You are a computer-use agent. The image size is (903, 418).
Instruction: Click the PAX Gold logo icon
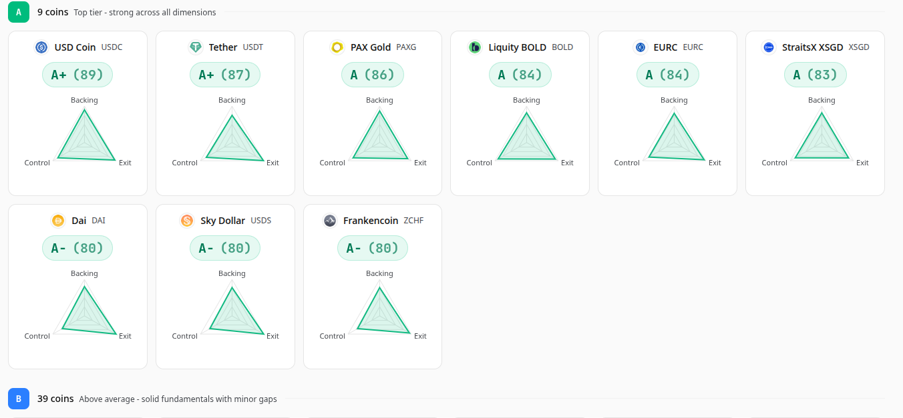point(337,47)
